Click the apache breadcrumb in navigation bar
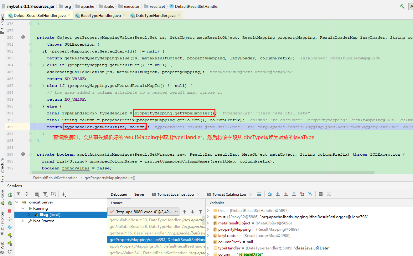 tap(88, 6)
